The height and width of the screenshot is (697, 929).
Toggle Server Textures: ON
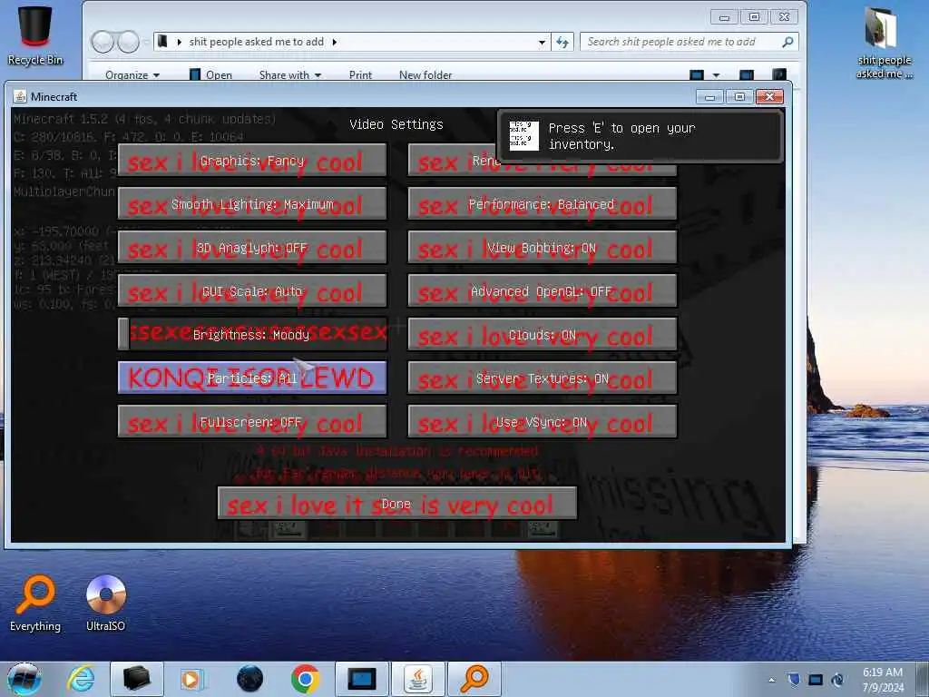click(x=543, y=378)
